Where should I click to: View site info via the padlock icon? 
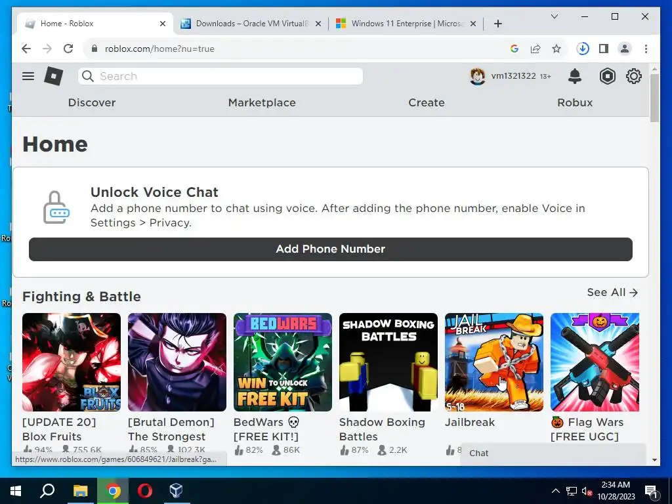[94, 49]
